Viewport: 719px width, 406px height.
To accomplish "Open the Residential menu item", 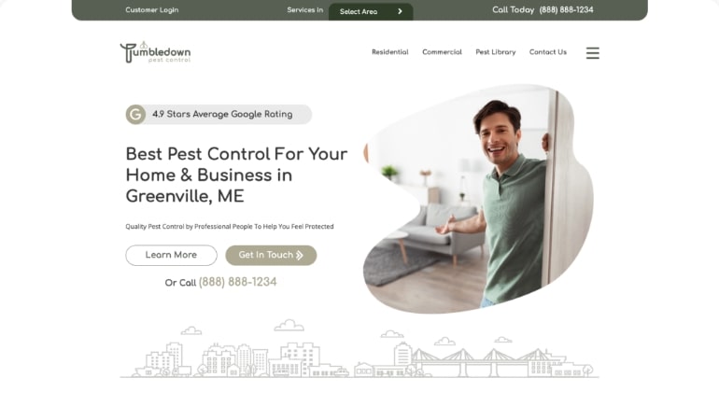I will 389,52.
